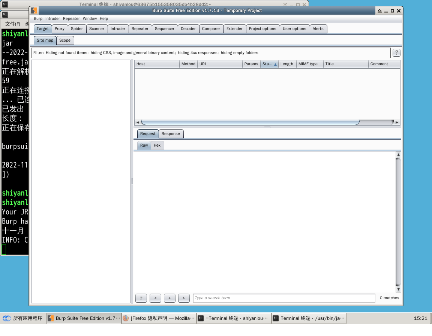Open the Alerts tab

(318, 28)
